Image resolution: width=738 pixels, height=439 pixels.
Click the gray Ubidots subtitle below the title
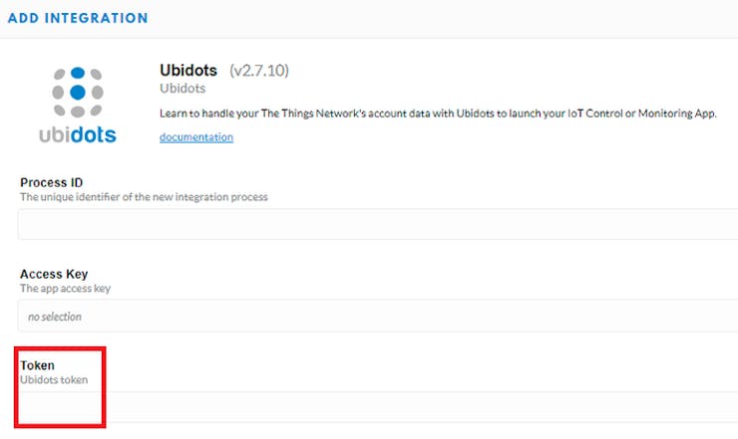click(182, 90)
